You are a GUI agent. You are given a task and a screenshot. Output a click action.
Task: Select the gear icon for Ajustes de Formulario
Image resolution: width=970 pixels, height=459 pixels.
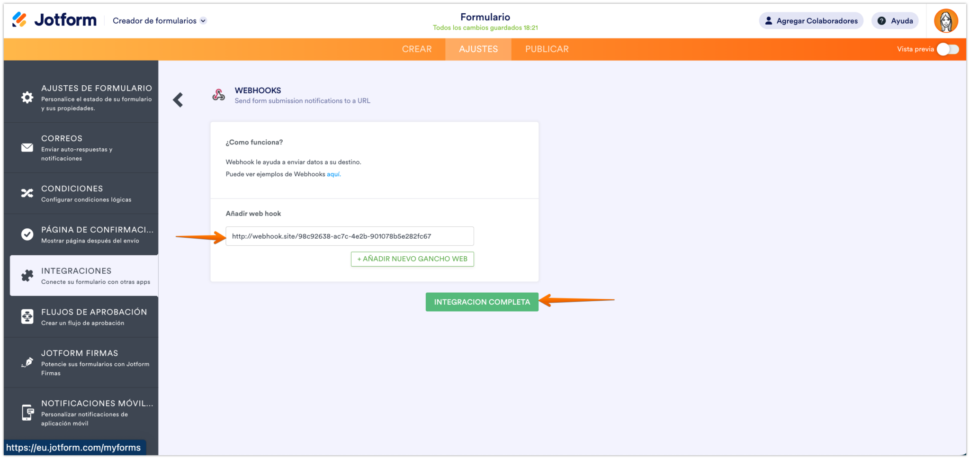click(x=27, y=97)
